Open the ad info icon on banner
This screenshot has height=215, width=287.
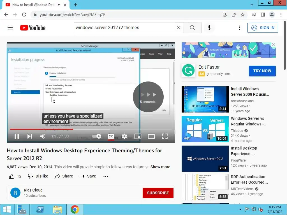[x=274, y=45]
